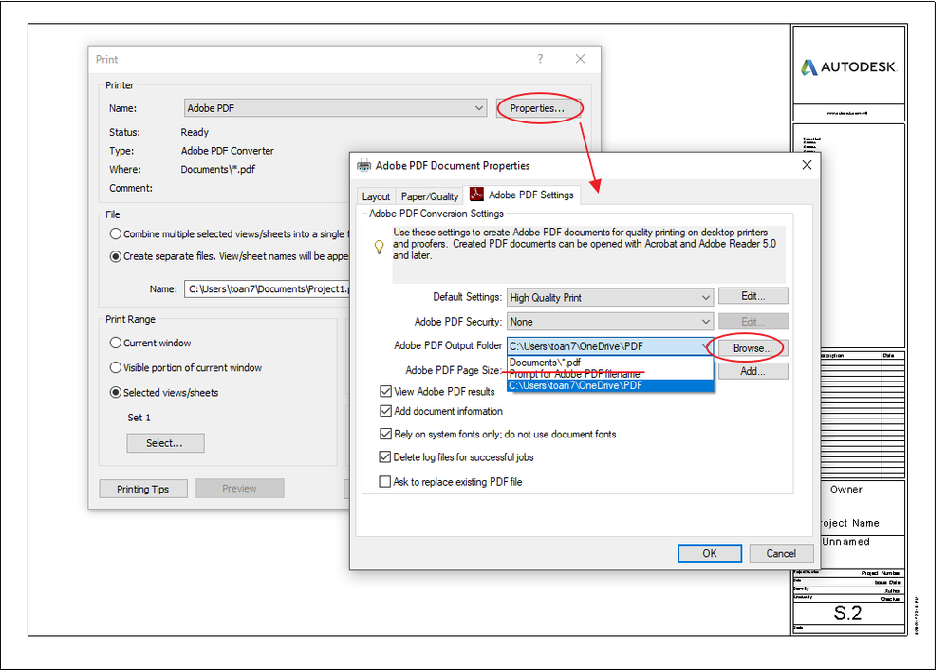Click the Adobe PDF icon on the settings tab
This screenshot has height=670, width=947.
point(476,194)
